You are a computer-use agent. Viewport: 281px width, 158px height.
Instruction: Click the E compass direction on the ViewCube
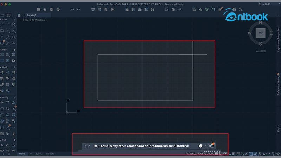point(271,33)
